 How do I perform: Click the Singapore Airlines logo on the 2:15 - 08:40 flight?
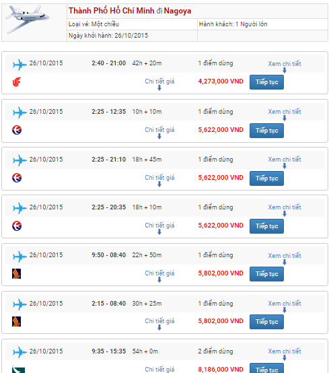pos(16,321)
